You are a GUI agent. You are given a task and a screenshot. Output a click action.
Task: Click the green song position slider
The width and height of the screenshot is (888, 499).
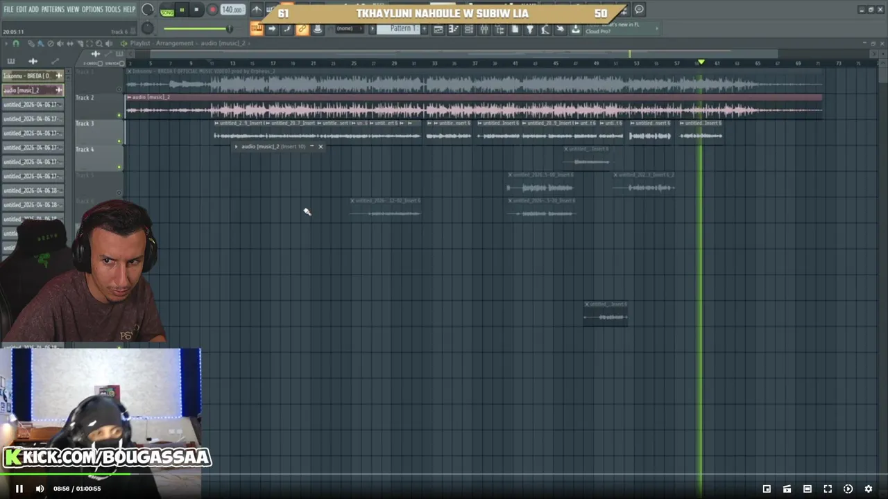[198, 28]
